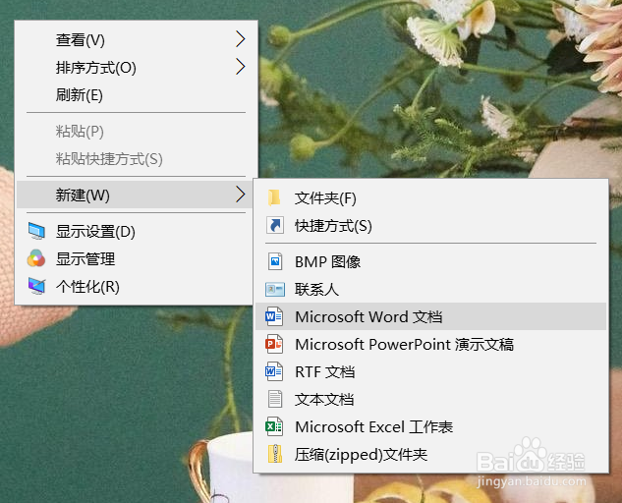The image size is (622, 503).
Task: Click the PowerPoint icon in the submenu
Action: click(x=274, y=344)
